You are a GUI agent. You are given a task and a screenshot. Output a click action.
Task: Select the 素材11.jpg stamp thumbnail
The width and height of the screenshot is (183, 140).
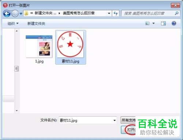70,44
